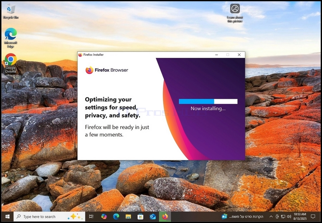Image resolution: width=322 pixels, height=223 pixels.
Task: Open Microsoft Store from the taskbar
Action: pyautogui.click(x=140, y=216)
